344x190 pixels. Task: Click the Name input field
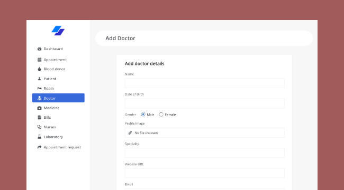(205, 83)
